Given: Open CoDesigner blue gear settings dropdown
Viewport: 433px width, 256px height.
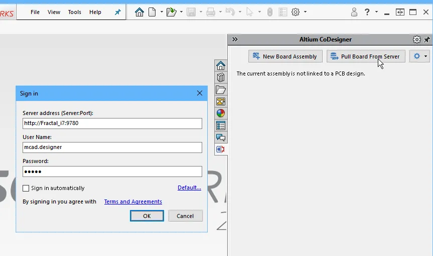Looking at the screenshot, I should click(x=420, y=56).
